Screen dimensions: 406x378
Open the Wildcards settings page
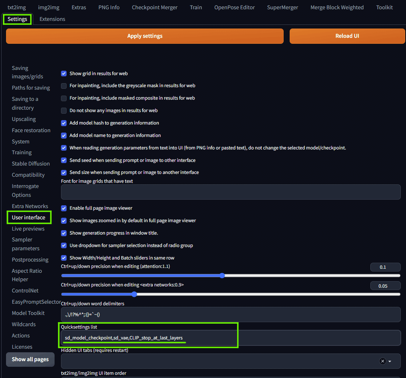point(24,324)
